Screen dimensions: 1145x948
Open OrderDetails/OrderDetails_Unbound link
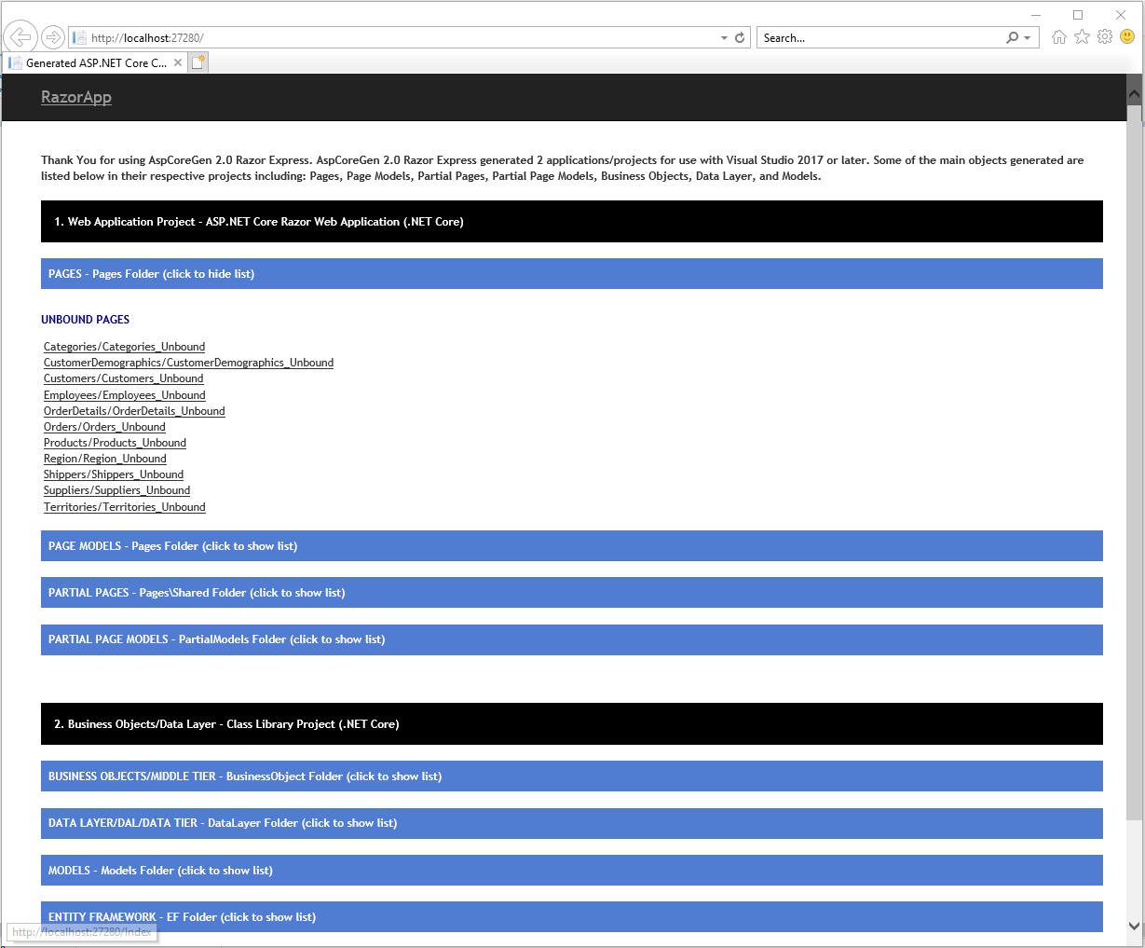point(134,411)
